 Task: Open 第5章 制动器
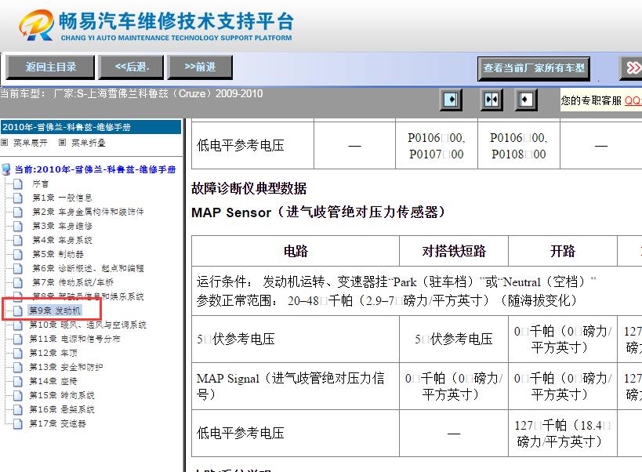point(58,254)
